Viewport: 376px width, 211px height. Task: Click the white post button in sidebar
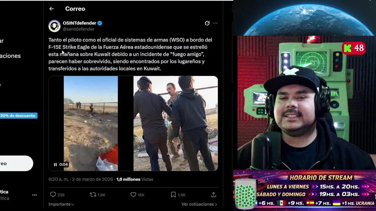(x=16, y=163)
